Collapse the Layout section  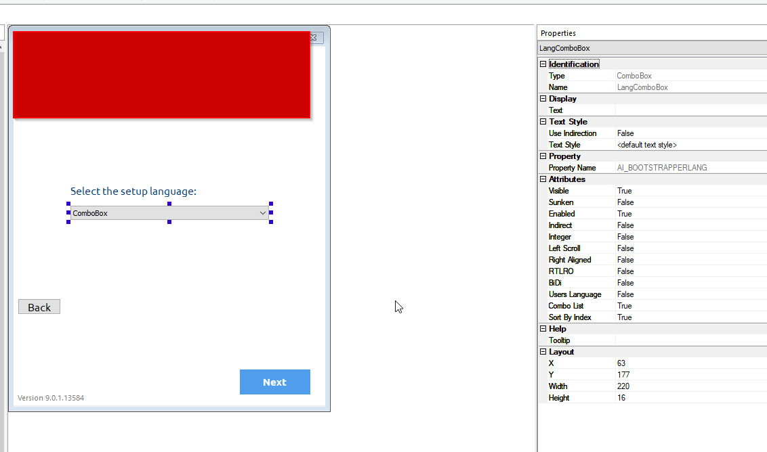[x=543, y=351]
